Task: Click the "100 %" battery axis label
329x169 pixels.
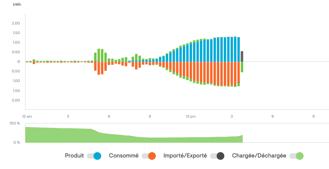Action: point(15,123)
